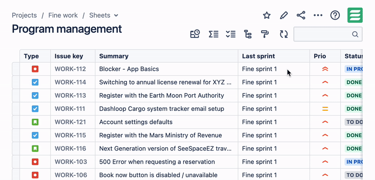This screenshot has width=375, height=180.
Task: Click the bug type icon for WORK-103
Action: [x=35, y=162]
